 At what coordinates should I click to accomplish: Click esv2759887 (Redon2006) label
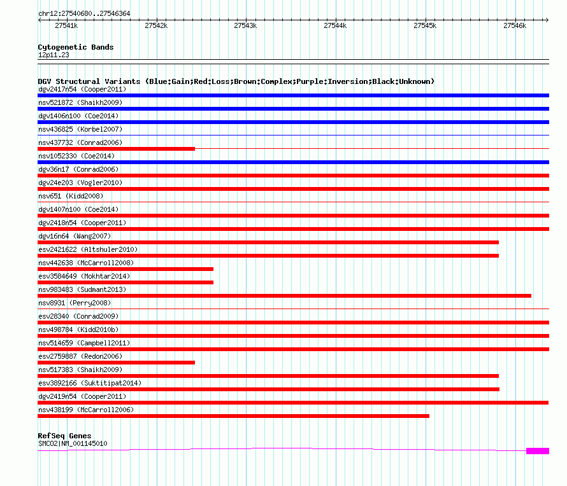click(x=80, y=356)
